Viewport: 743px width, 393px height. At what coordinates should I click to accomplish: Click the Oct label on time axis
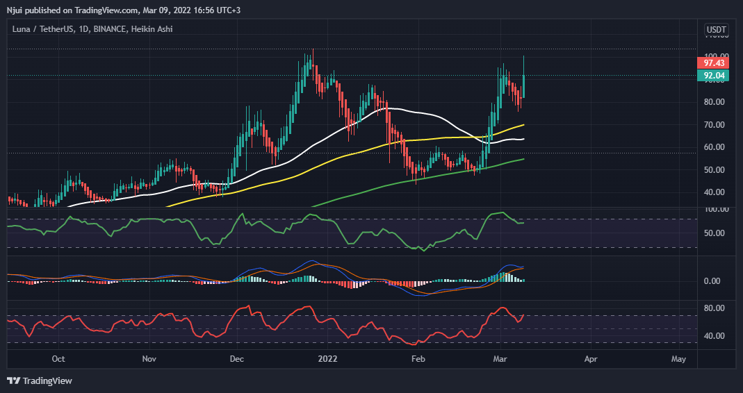(58, 359)
